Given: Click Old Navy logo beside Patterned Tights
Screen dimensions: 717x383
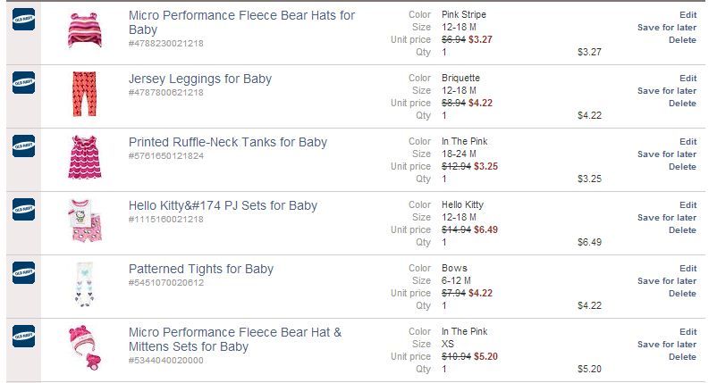Looking at the screenshot, I should (x=23, y=273).
